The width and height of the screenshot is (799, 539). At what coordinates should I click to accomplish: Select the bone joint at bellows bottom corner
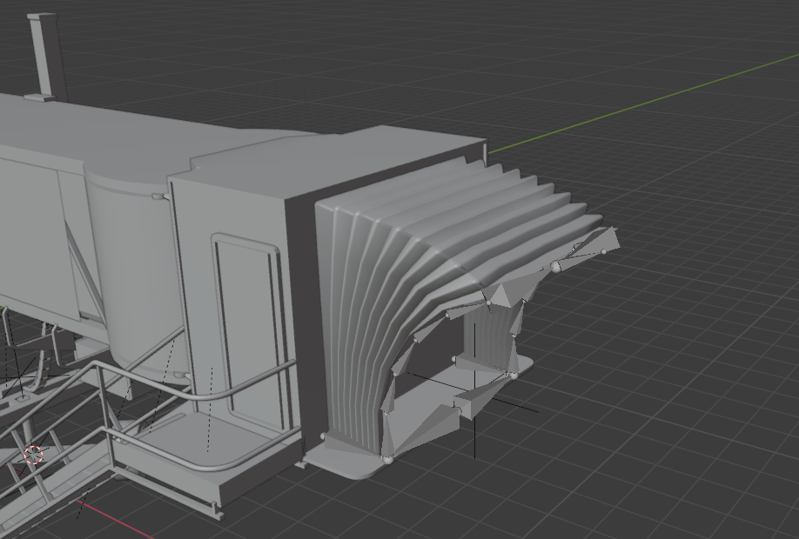coord(387,458)
